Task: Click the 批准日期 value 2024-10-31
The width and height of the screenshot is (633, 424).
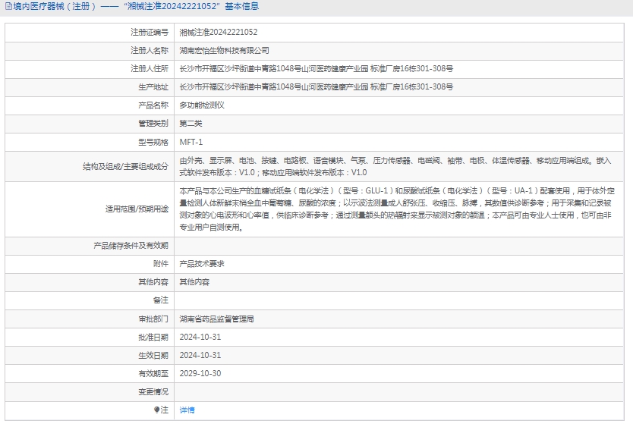Action: point(200,337)
